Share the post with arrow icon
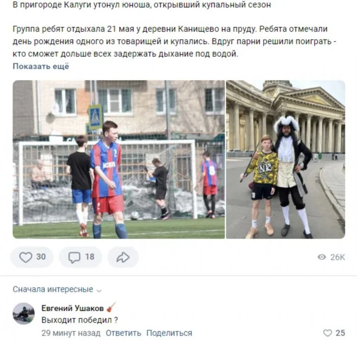Viewport: 357px width, 340px height. click(x=123, y=257)
